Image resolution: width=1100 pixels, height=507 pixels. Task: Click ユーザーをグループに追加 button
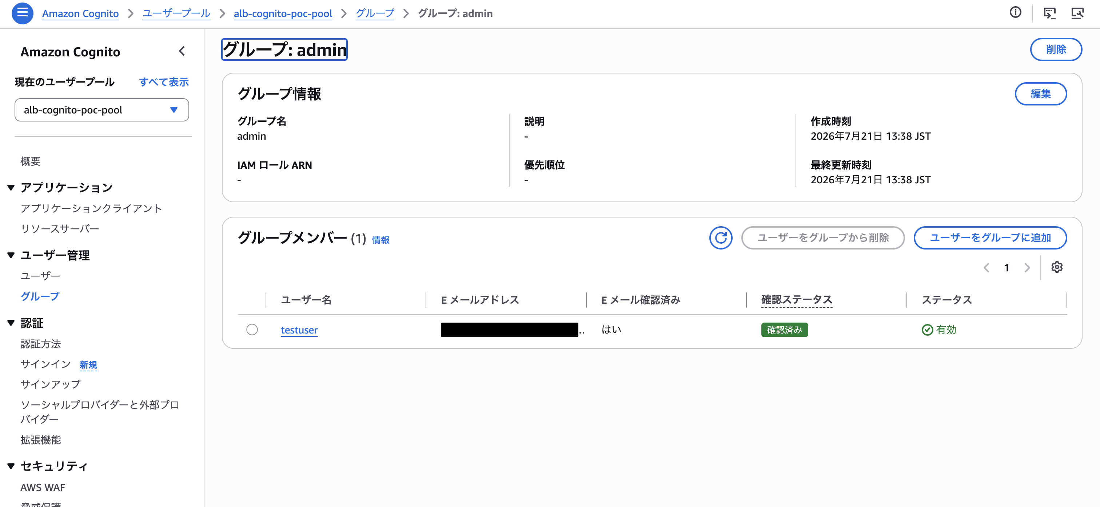pyautogui.click(x=990, y=237)
